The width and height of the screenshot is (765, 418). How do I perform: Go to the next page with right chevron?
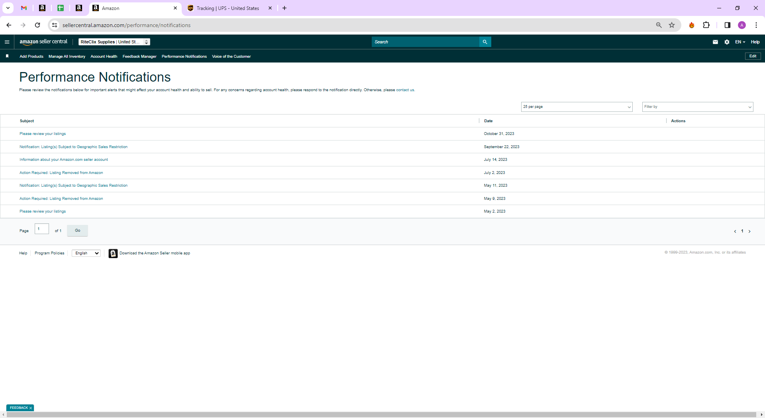point(749,231)
